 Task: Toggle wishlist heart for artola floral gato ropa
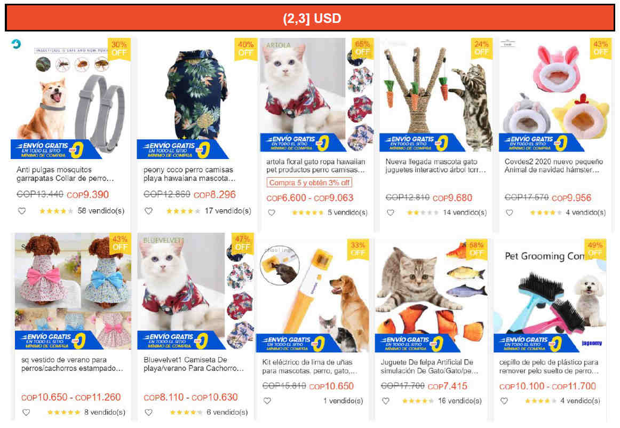click(x=272, y=213)
